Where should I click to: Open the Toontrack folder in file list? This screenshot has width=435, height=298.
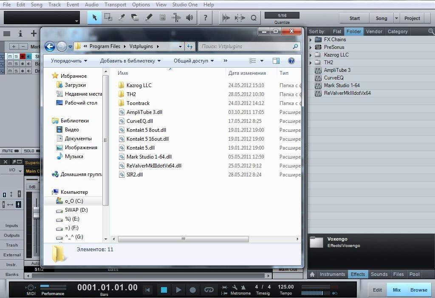[x=138, y=103]
